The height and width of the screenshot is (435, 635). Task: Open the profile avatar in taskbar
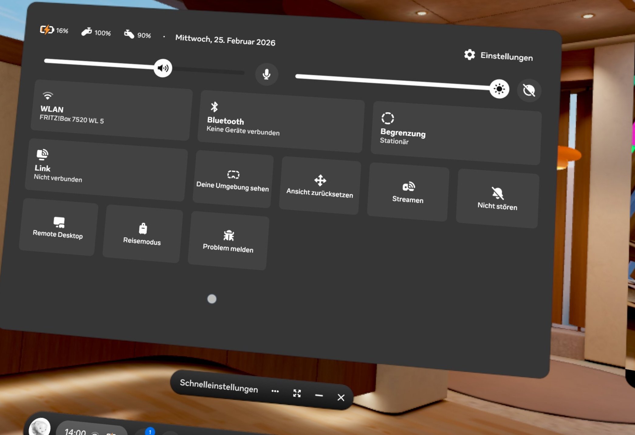point(39,427)
